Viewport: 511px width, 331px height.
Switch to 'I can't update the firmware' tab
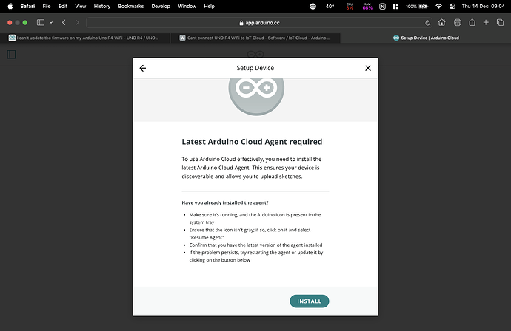click(85, 38)
